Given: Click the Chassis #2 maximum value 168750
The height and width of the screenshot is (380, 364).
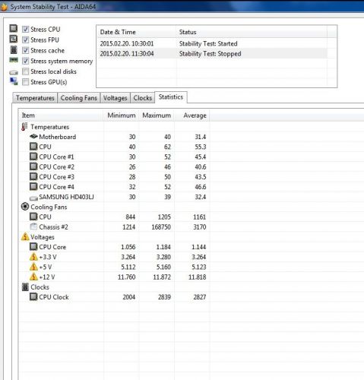Looking at the screenshot, I should 161,227.
